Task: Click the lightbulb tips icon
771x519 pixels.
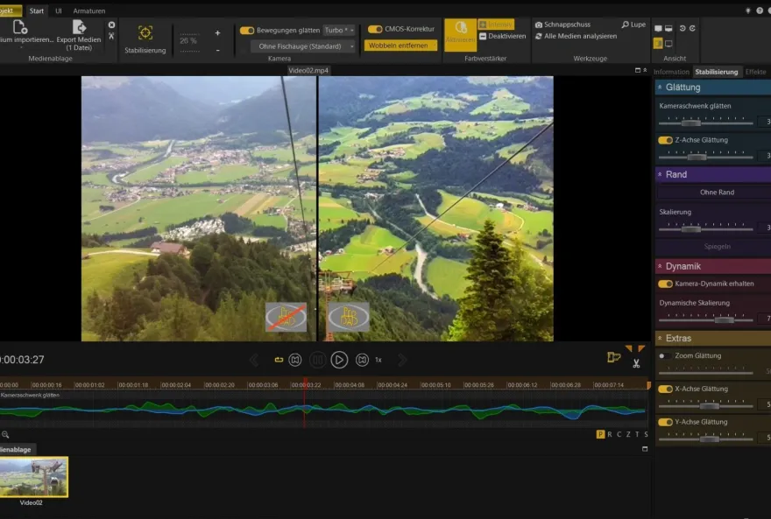Action: click(x=748, y=11)
